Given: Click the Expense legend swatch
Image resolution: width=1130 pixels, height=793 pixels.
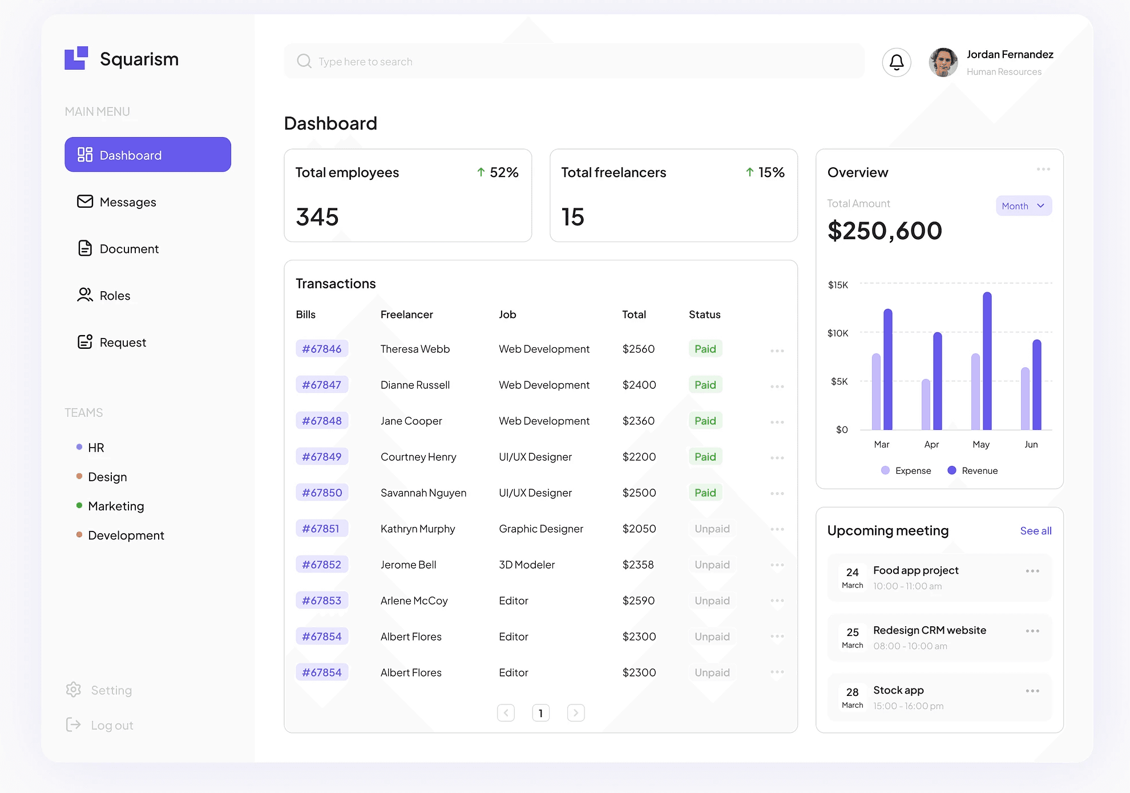Looking at the screenshot, I should [885, 470].
